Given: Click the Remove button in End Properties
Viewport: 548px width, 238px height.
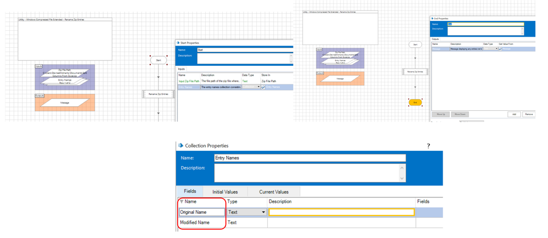Looking at the screenshot, I should (529, 114).
